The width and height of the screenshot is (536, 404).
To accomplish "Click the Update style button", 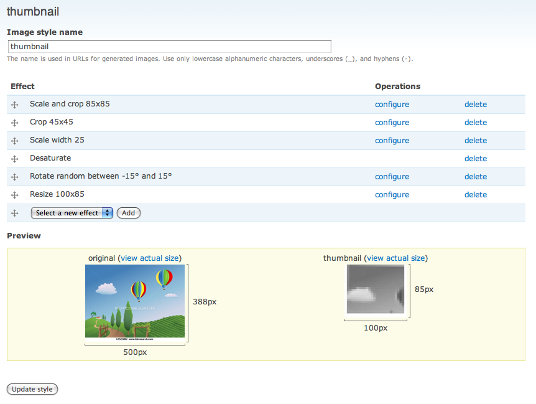I will (x=32, y=389).
